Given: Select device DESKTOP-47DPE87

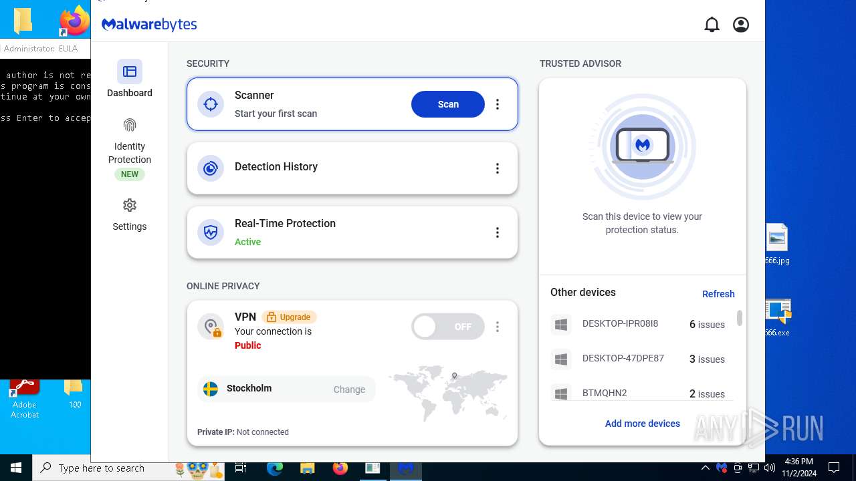Looking at the screenshot, I should pos(642,359).
